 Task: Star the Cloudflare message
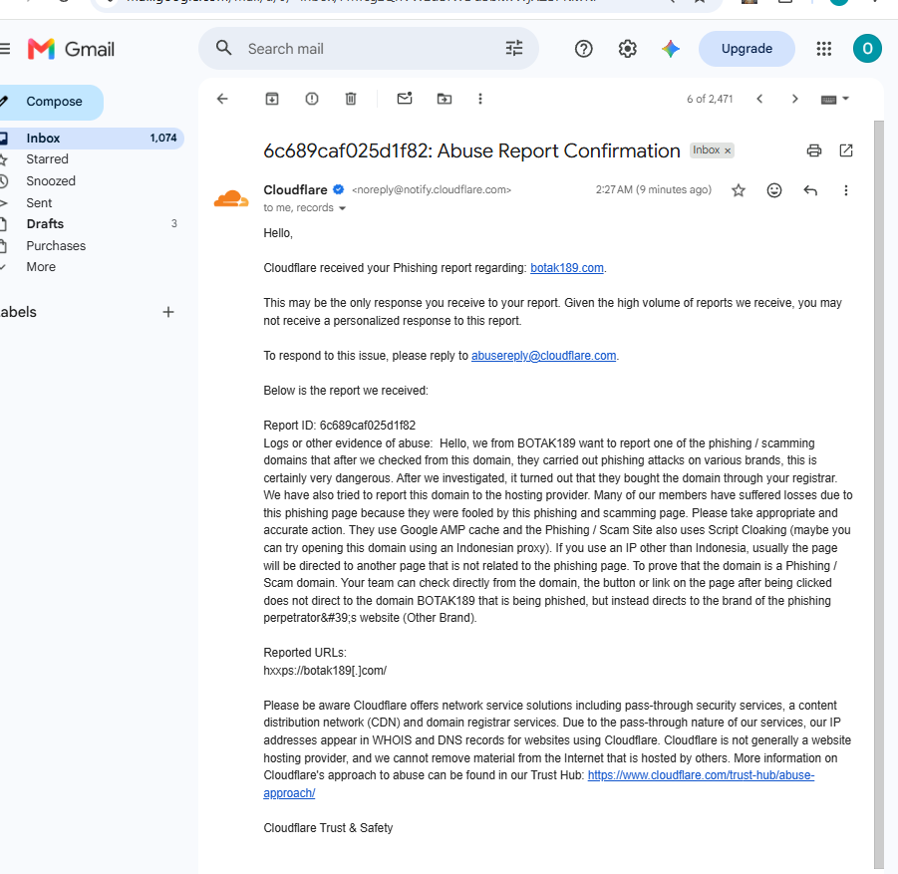point(739,190)
